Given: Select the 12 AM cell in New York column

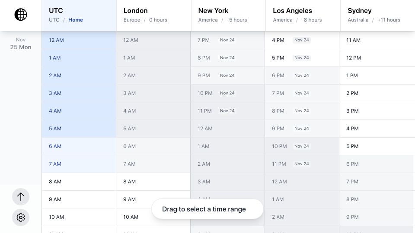Looking at the screenshot, I should (228, 129).
